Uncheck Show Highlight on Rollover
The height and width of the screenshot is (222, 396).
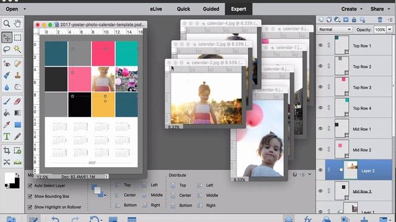[30, 207]
